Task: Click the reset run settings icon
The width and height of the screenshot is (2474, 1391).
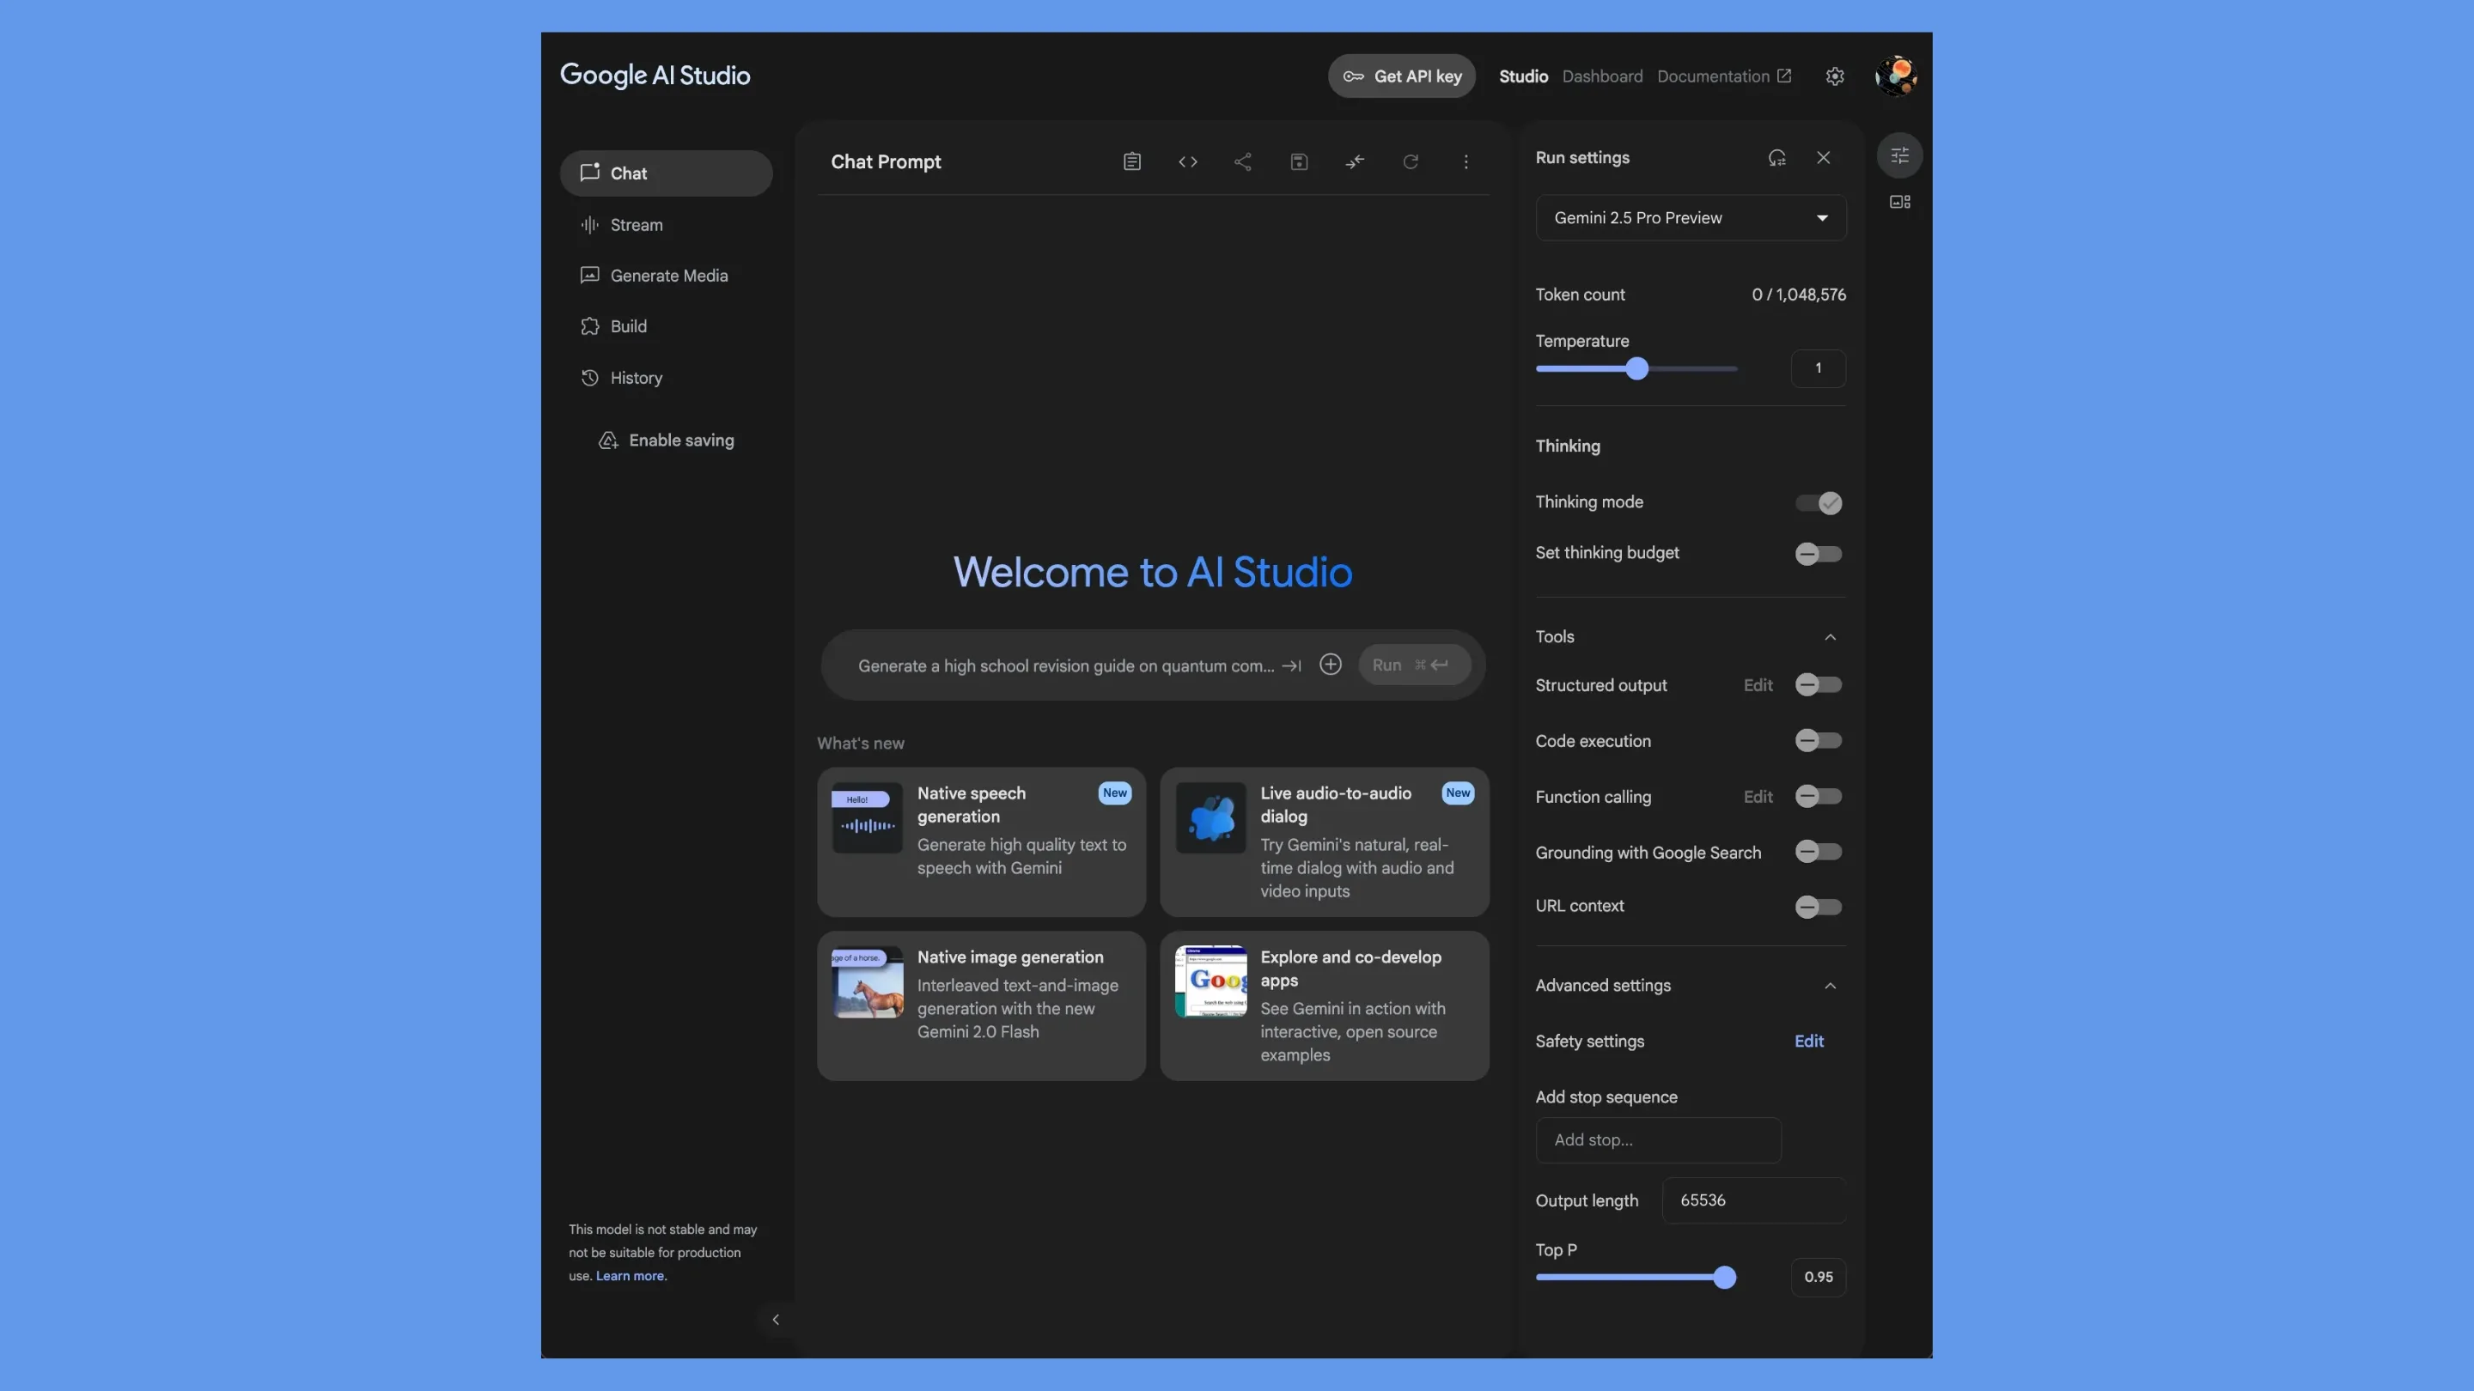Action: point(1776,157)
